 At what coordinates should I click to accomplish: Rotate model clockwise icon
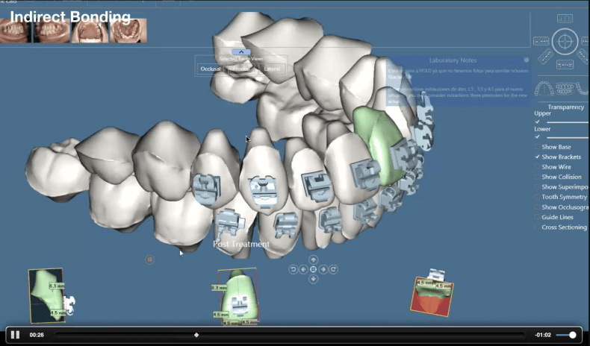(x=333, y=269)
